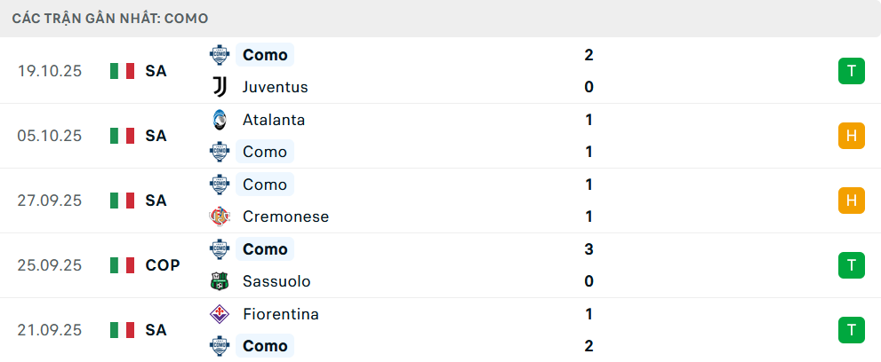This screenshot has width=881, height=362.
Task: Click Como crest in the Juventus match
Action: click(x=219, y=55)
